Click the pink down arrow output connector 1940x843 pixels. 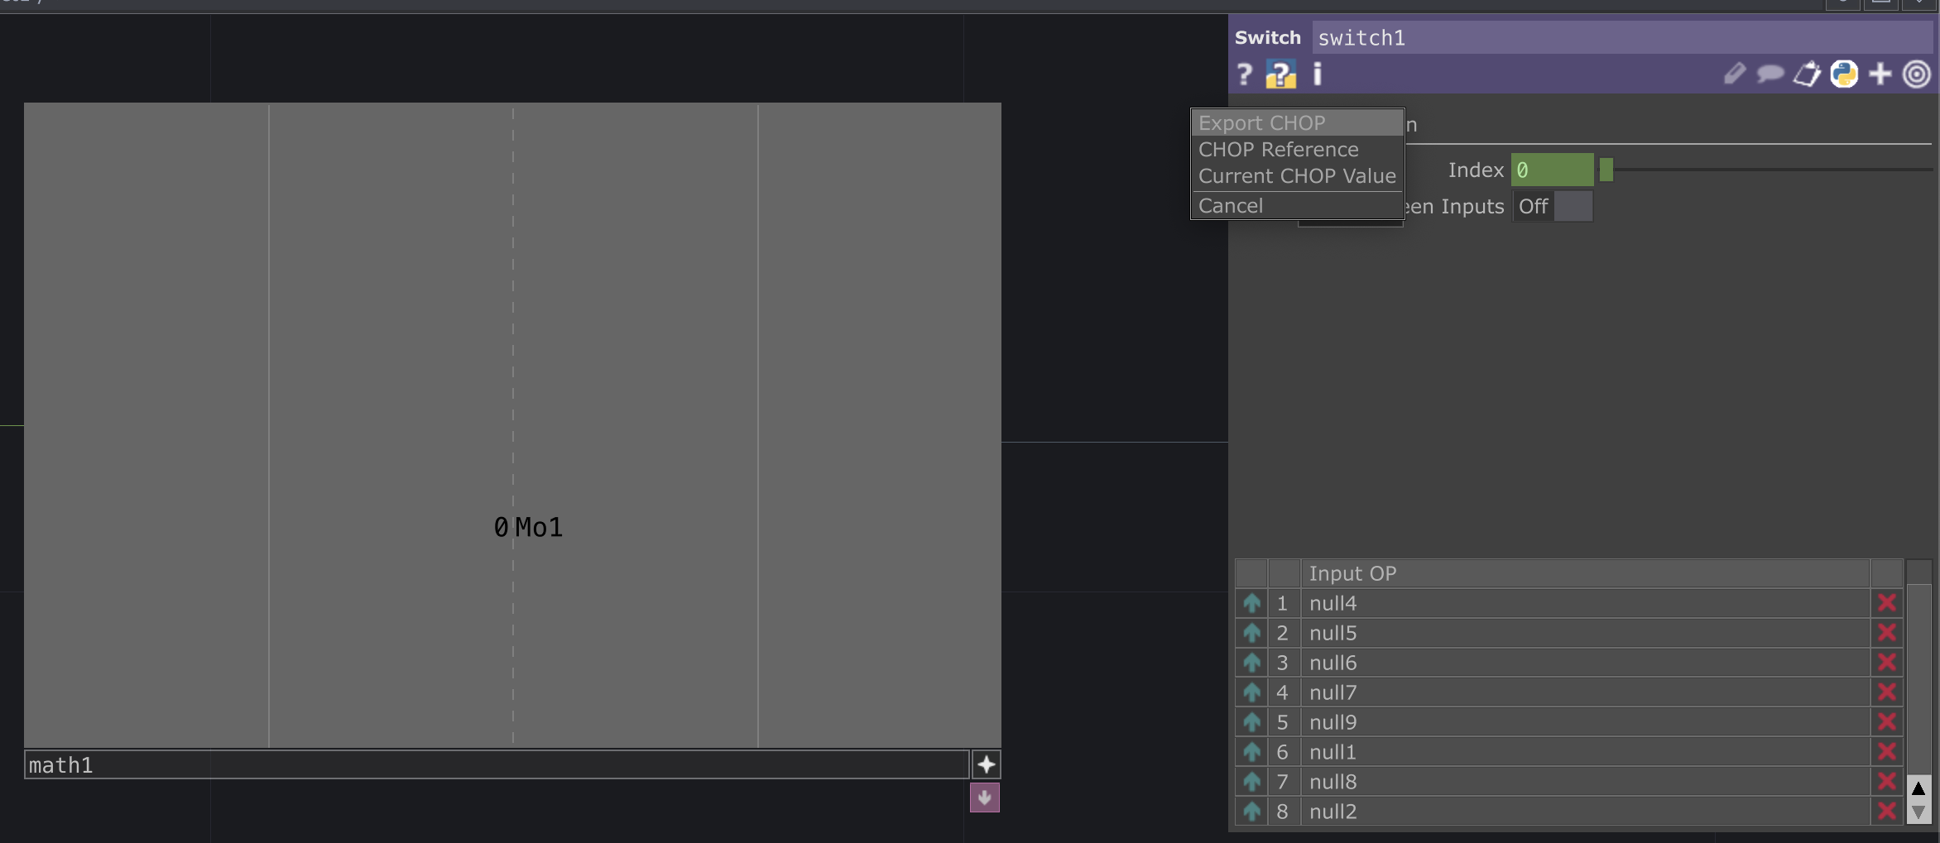tap(985, 797)
